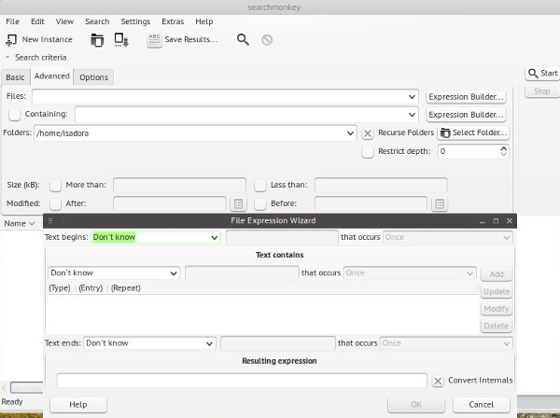Click Save Results toolbar button
This screenshot has height=418, width=560.
pyautogui.click(x=183, y=40)
